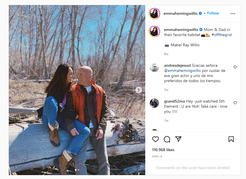The image size is (246, 179).
Task: Like the post with the heart icon
Action: (156, 139)
